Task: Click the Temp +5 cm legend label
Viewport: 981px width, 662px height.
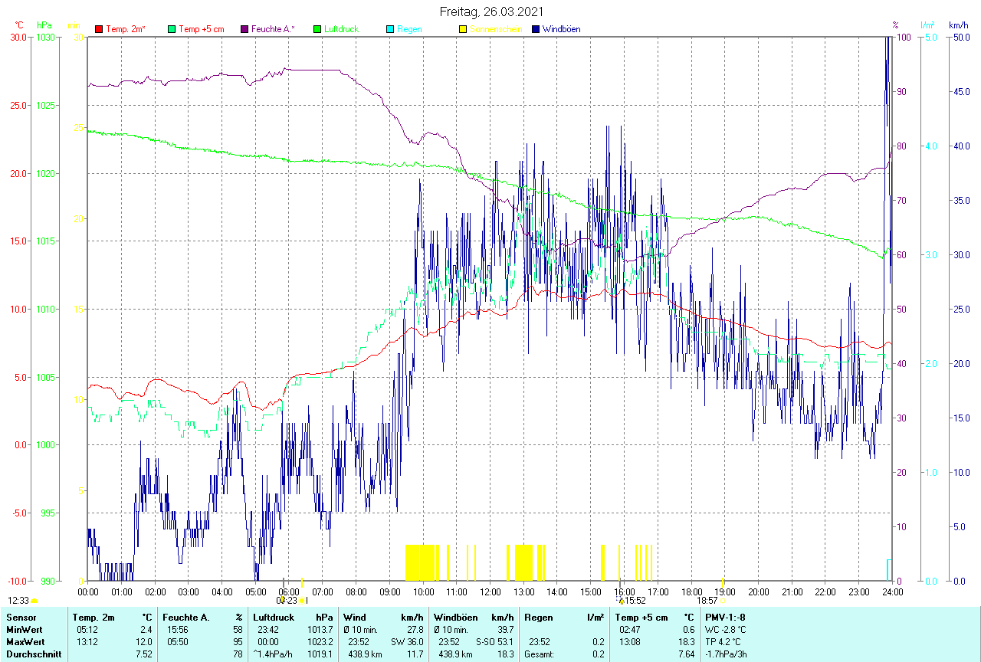Action: coord(201,29)
